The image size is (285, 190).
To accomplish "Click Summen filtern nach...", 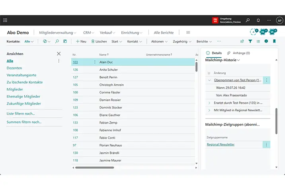I will point(24,122).
